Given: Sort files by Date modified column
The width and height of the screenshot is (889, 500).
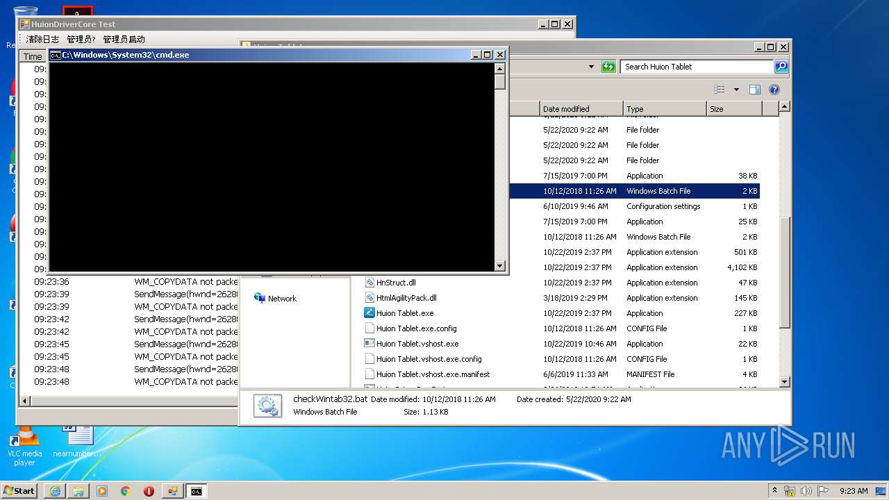Looking at the screenshot, I should coord(581,109).
